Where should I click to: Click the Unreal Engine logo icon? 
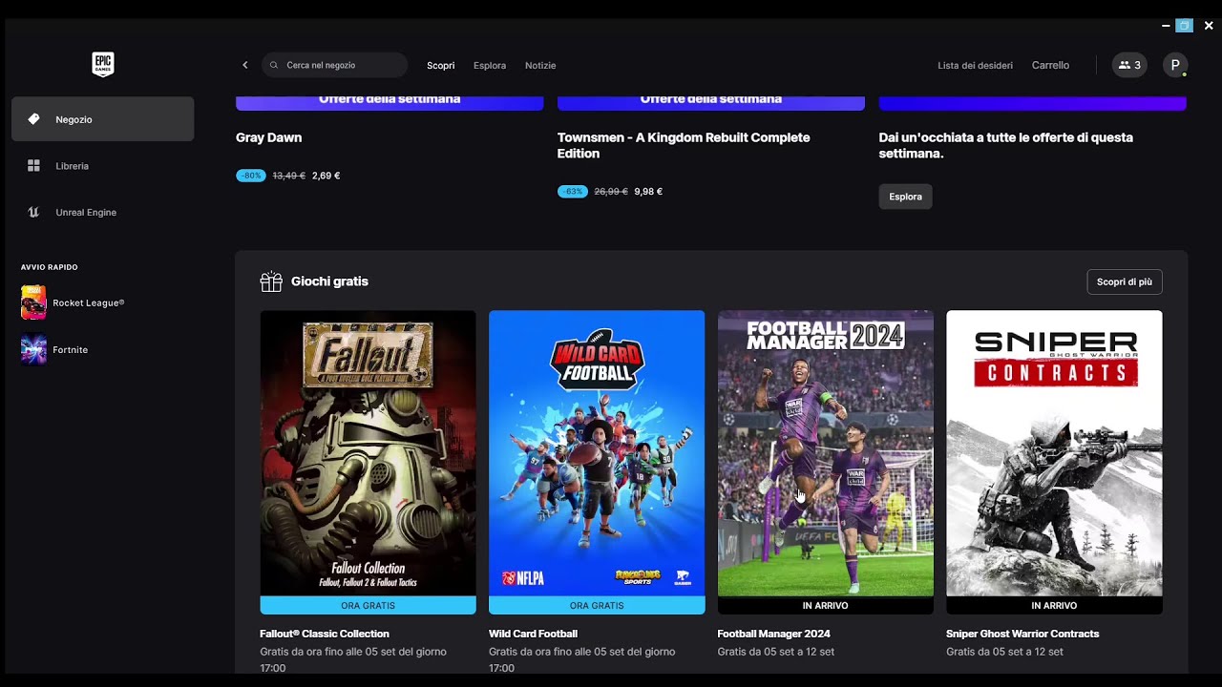tap(33, 212)
